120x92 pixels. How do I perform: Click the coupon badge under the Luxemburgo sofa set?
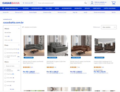click(100, 57)
